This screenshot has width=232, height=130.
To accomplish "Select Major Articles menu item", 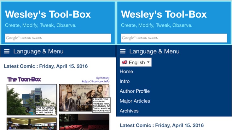I will [x=135, y=101].
